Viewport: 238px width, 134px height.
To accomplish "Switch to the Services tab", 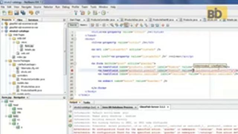I will [33, 20].
